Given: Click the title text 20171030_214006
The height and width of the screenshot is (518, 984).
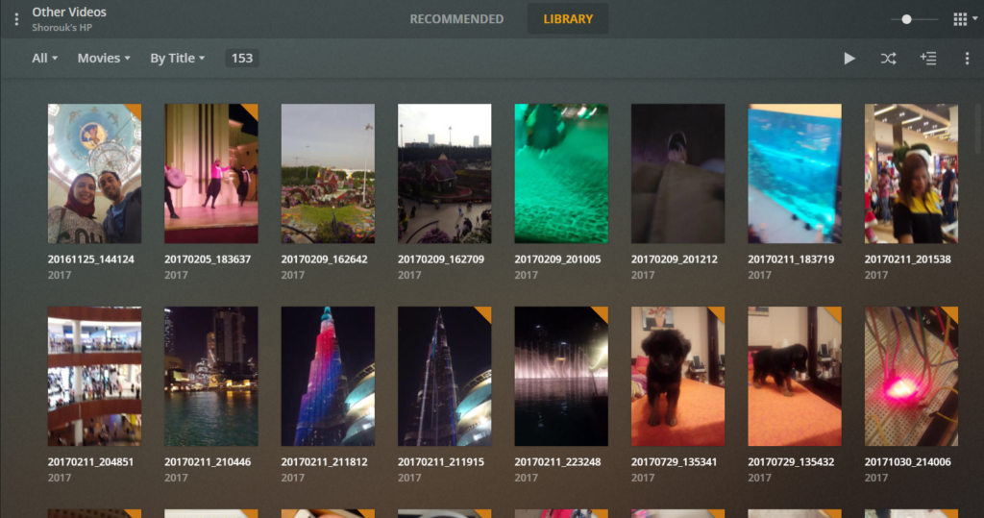Looking at the screenshot, I should [x=908, y=462].
